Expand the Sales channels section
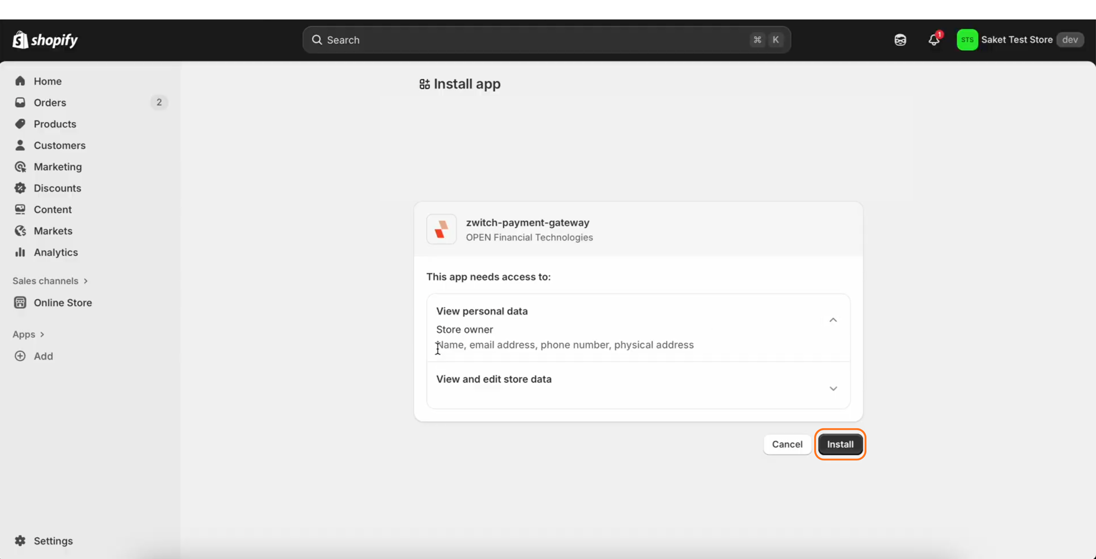Image resolution: width=1096 pixels, height=559 pixels. [x=50, y=281]
